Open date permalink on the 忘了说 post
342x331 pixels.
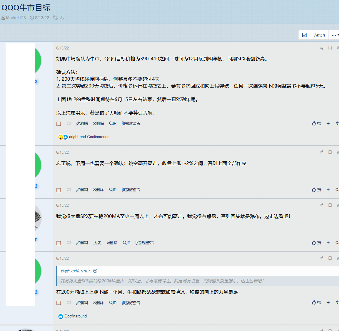pyautogui.click(x=62, y=152)
